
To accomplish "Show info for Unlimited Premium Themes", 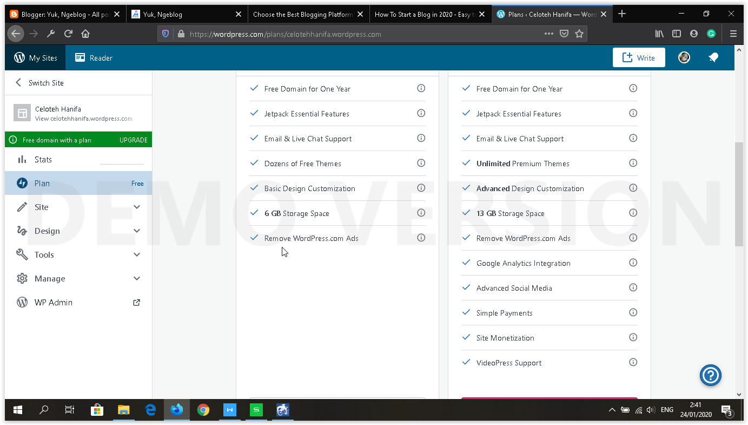I will pyautogui.click(x=633, y=163).
